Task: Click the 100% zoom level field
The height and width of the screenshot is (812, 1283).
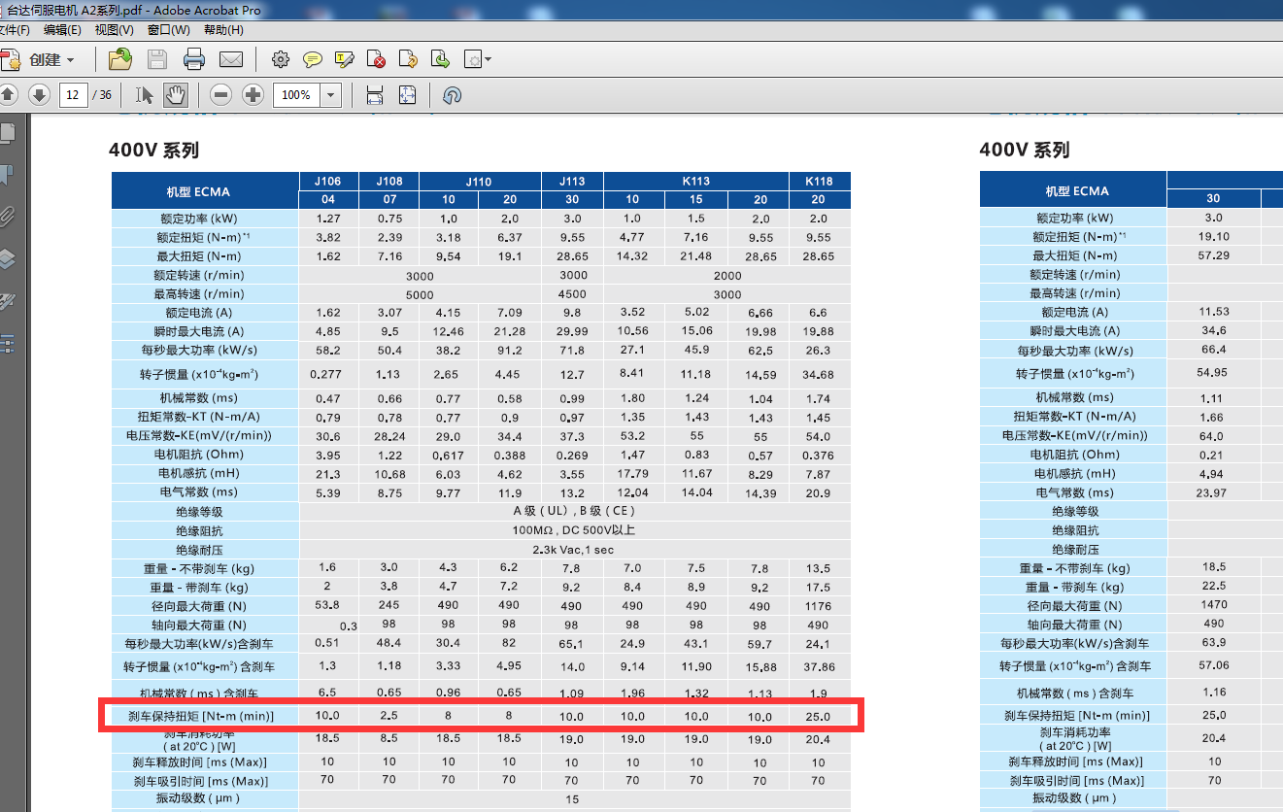Action: pos(296,94)
